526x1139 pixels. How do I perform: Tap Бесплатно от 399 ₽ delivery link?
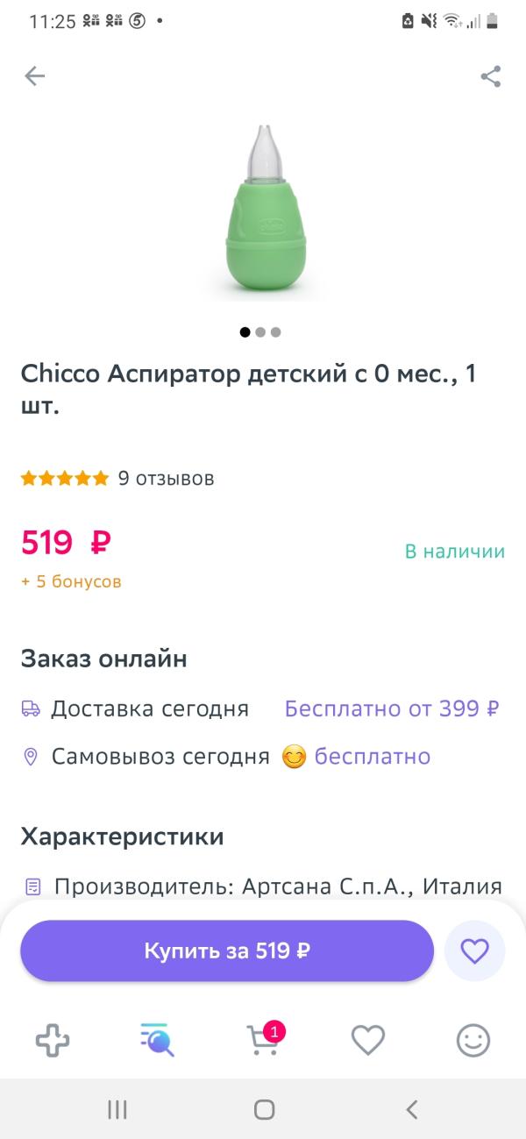[x=392, y=708]
